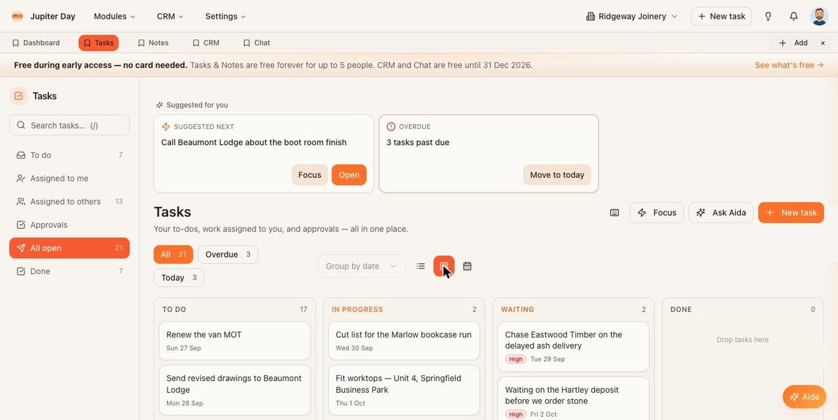Open the Dashboard bookmark tab
This screenshot has width=838, height=420.
tap(36, 43)
